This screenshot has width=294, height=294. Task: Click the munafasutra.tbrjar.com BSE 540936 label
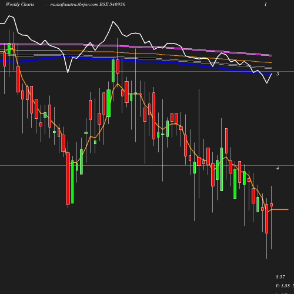88,5
